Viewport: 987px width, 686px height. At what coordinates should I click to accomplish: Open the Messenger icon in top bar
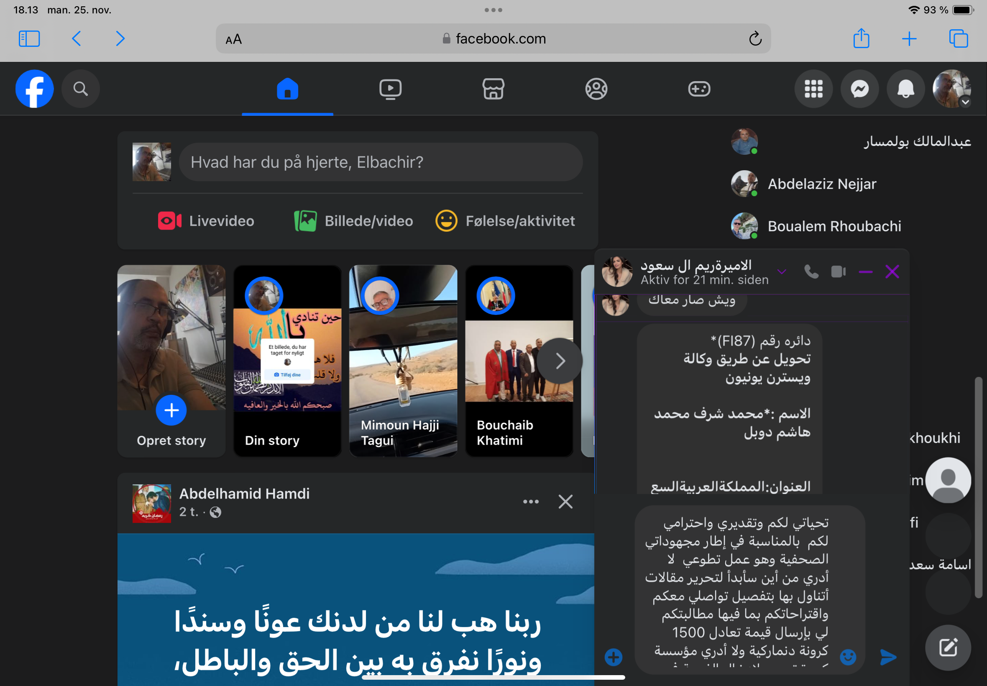[x=860, y=89]
